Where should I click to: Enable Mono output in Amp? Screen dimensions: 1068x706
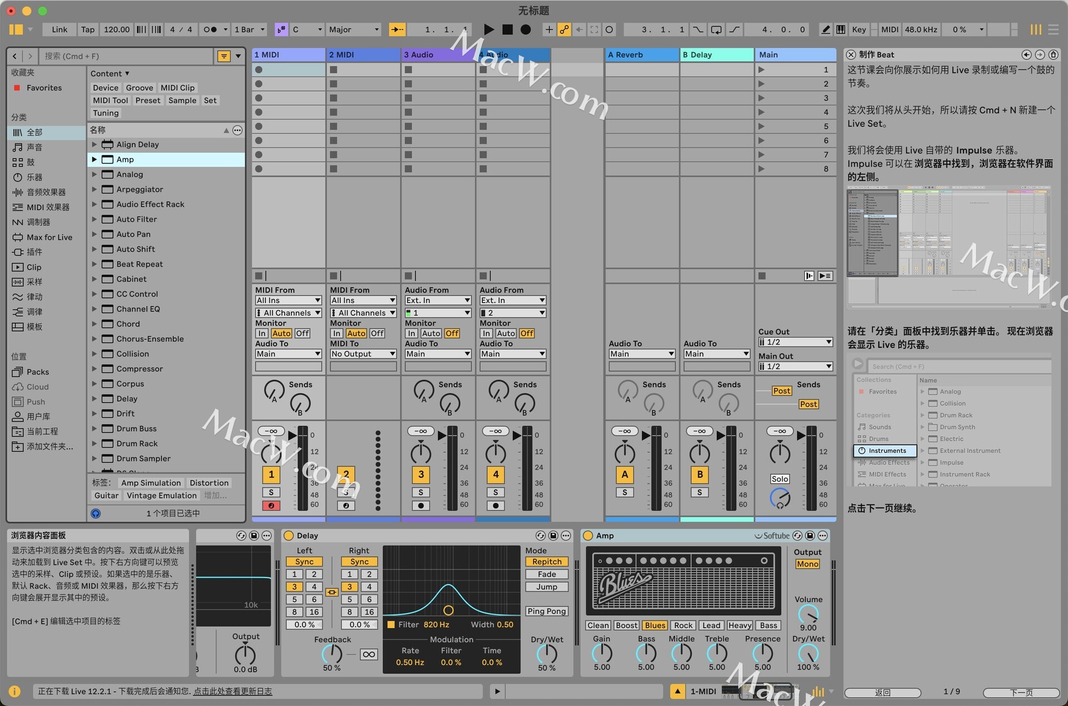(807, 564)
